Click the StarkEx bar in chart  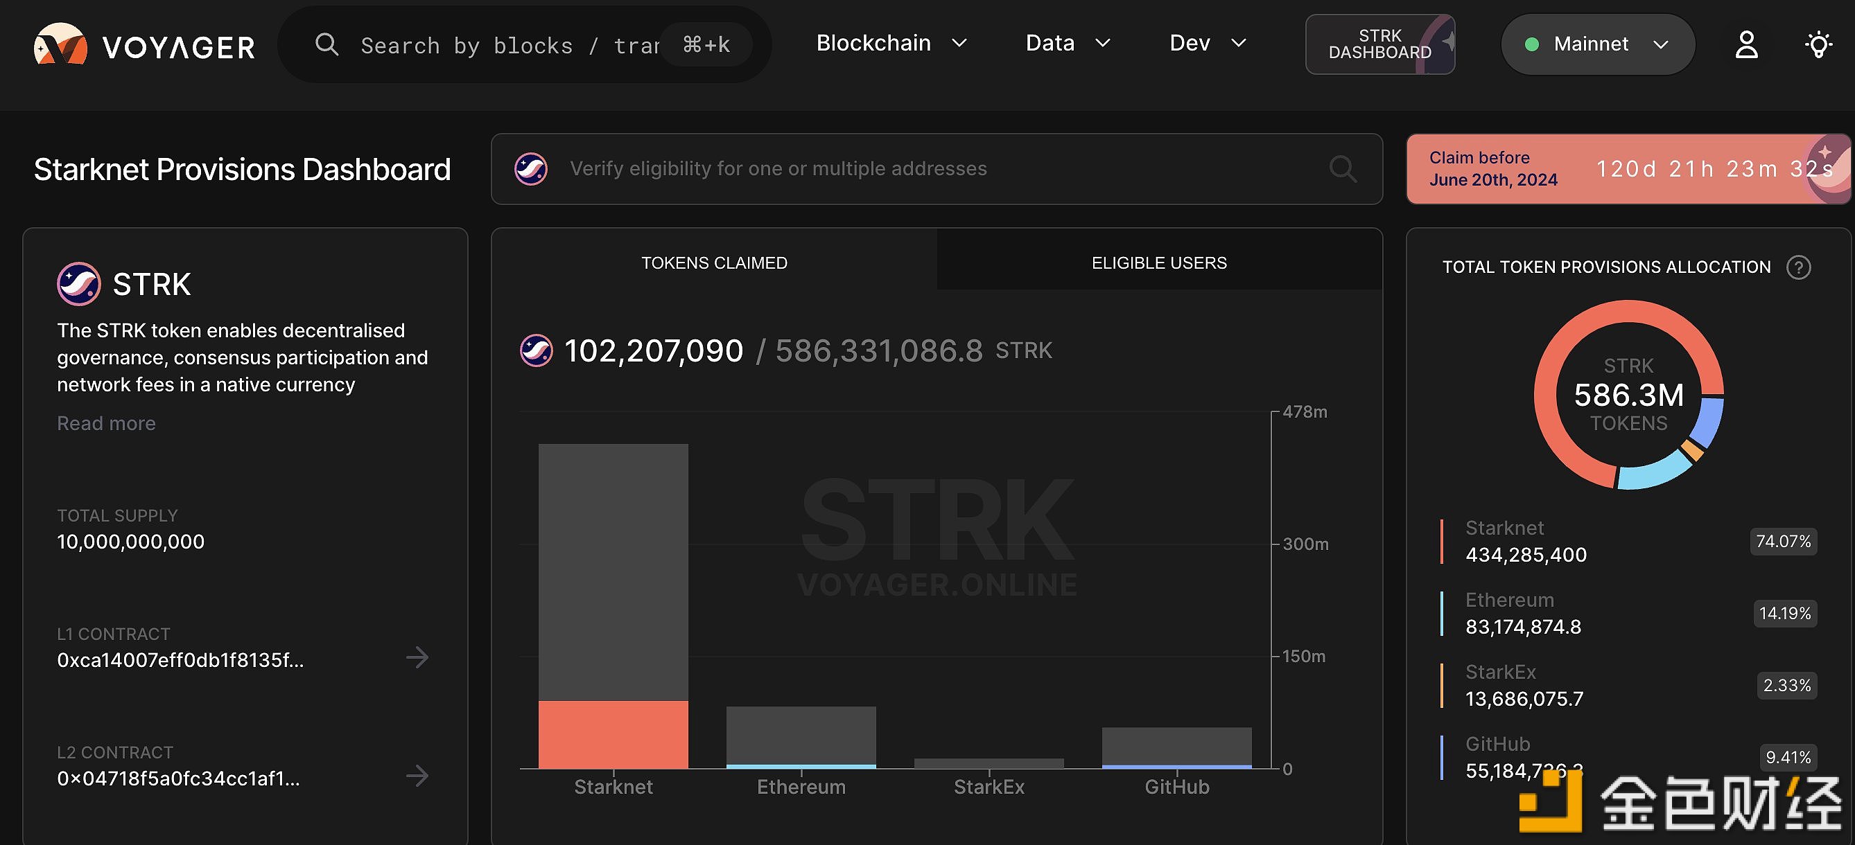(x=989, y=763)
